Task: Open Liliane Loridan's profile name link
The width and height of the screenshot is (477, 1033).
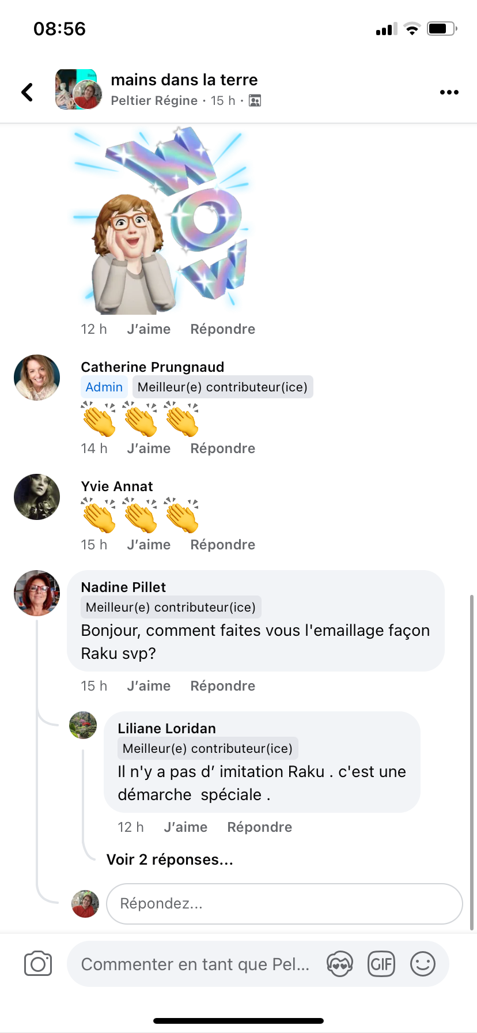Action: 166,729
